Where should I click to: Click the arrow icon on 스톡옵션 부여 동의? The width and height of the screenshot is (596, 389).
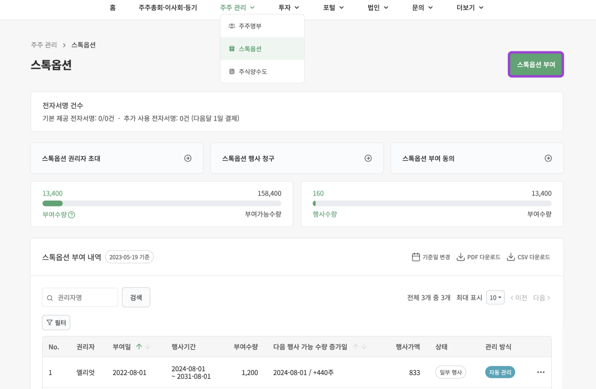tap(548, 158)
